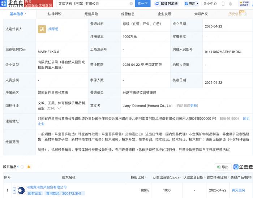The width and height of the screenshot is (253, 198).
Task: Open the 知识产权 tab
Action: 201,14
